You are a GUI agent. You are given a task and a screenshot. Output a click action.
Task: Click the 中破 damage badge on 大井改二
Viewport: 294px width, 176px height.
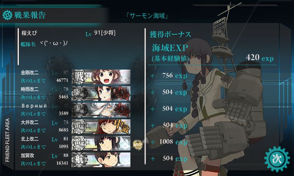click(122, 126)
